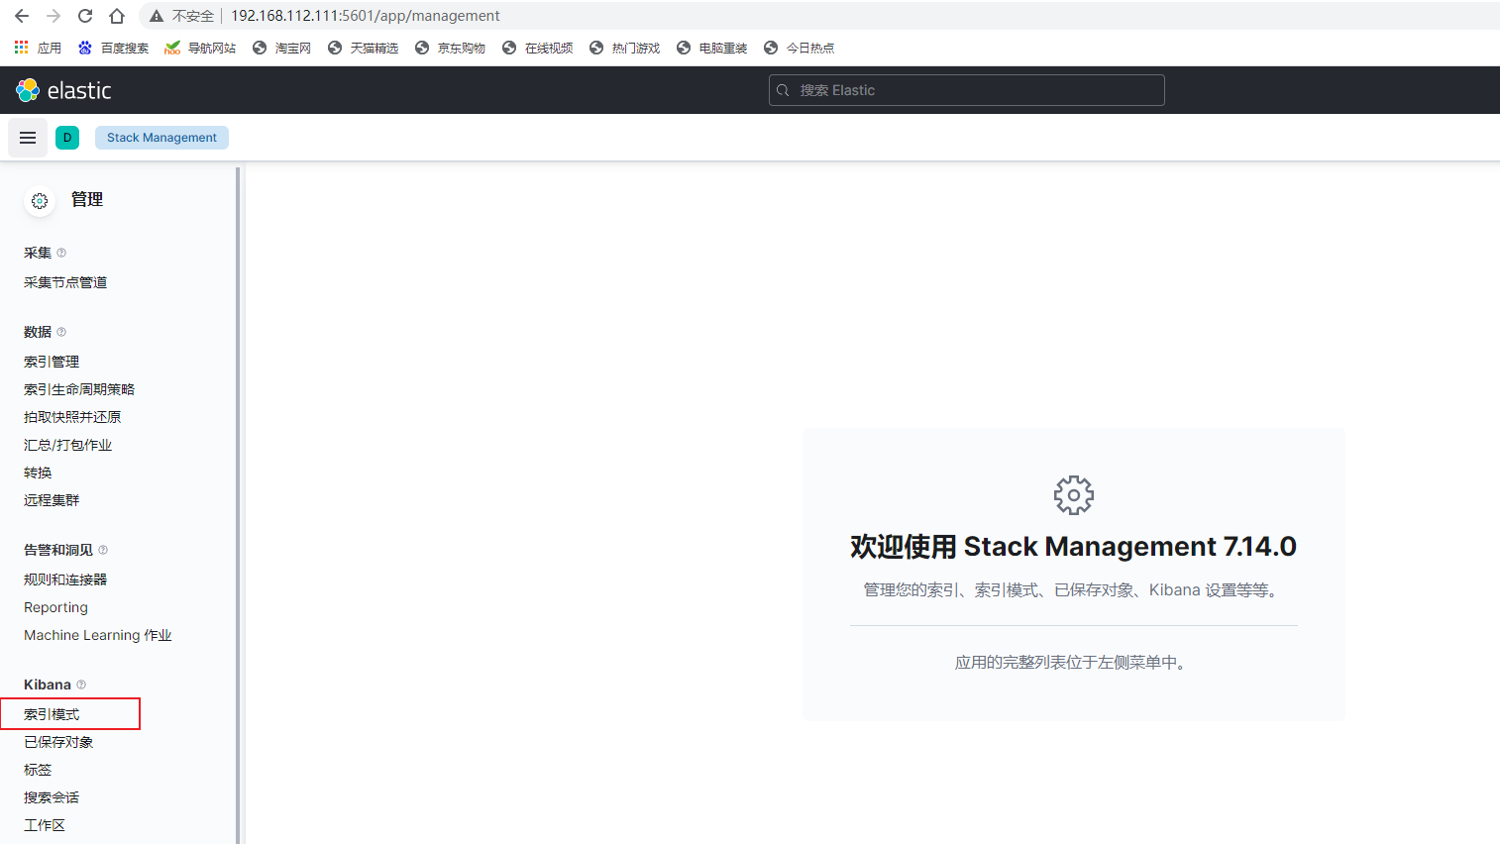This screenshot has height=844, width=1500.
Task: Click help icon next to Kibana
Action: click(81, 685)
